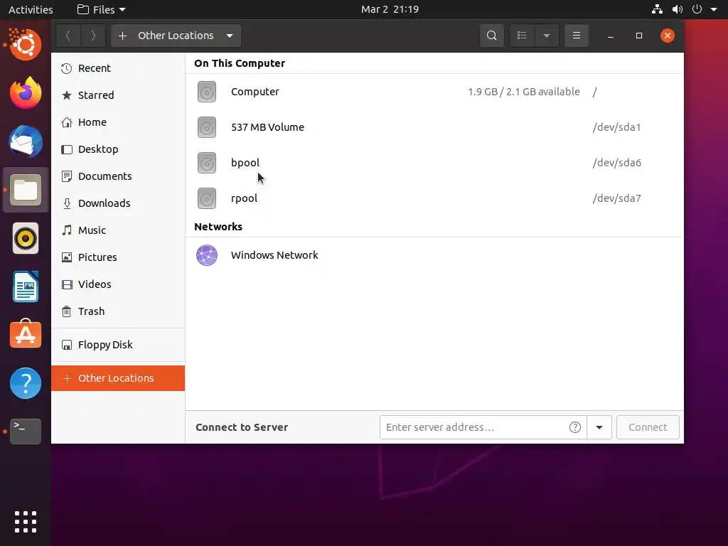
Task: Open Starred in the sidebar
Action: pyautogui.click(x=118, y=95)
